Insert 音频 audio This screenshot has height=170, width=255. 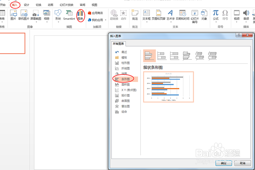[x=246, y=15]
